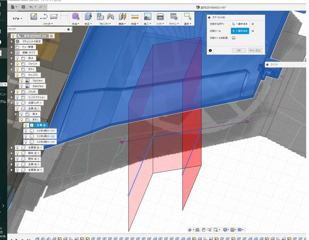Click the info icon in ボディを分割 dialog

[x=210, y=50]
